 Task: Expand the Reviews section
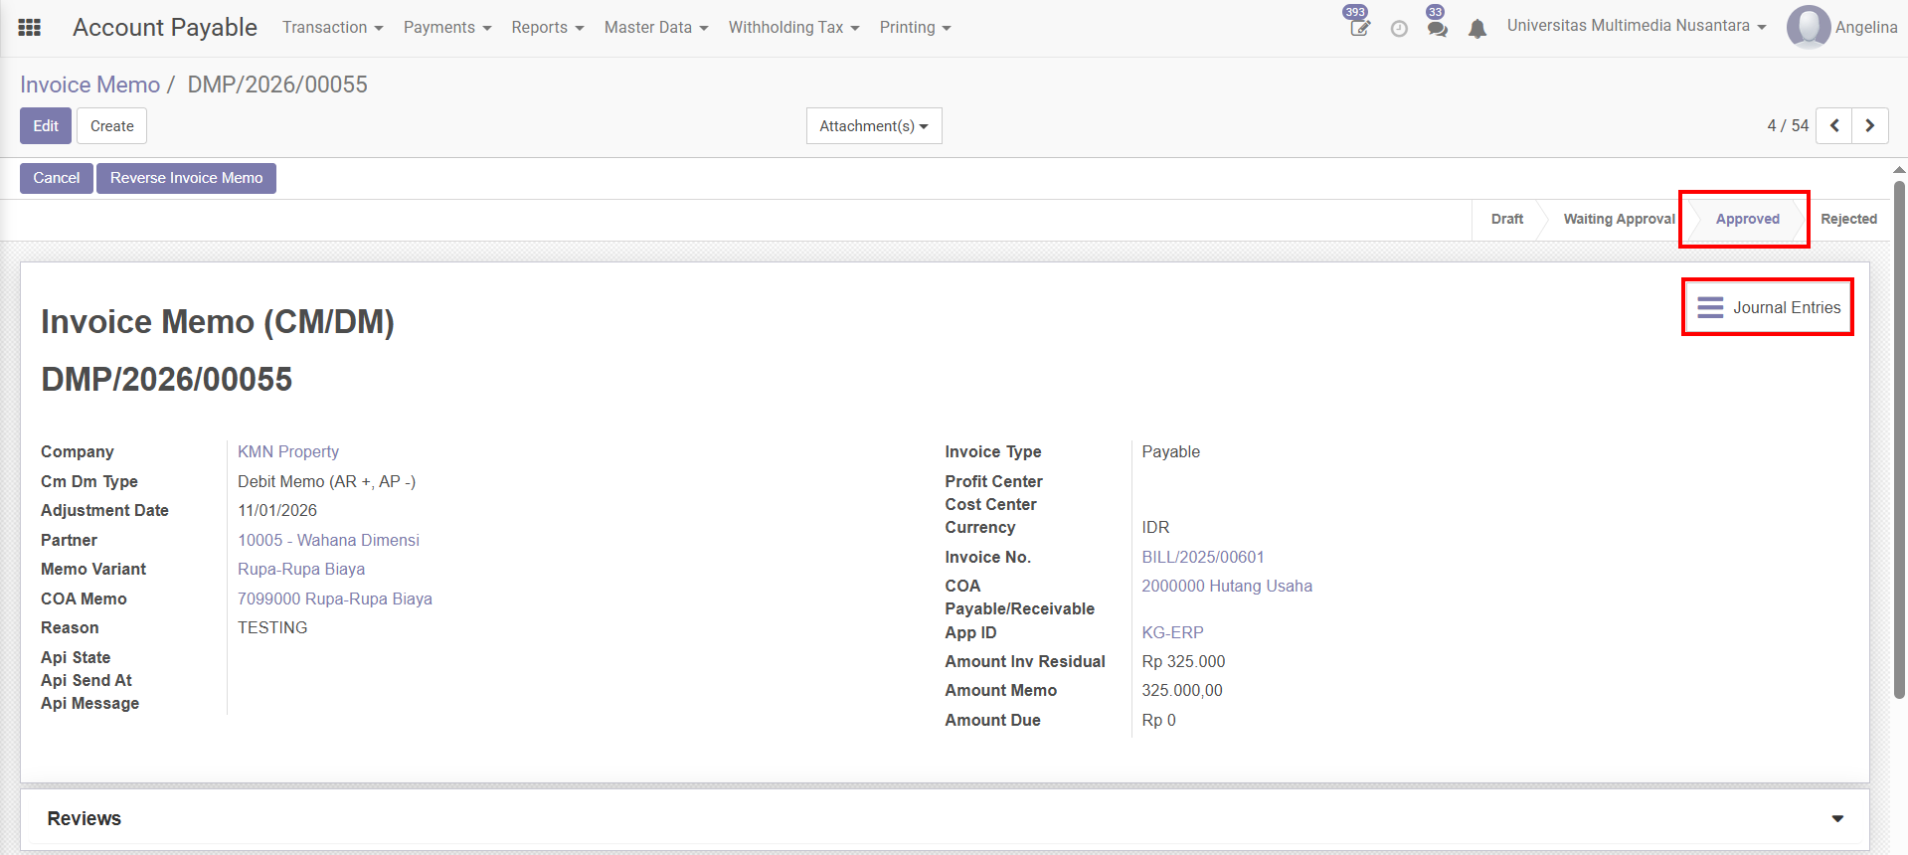(x=1836, y=818)
